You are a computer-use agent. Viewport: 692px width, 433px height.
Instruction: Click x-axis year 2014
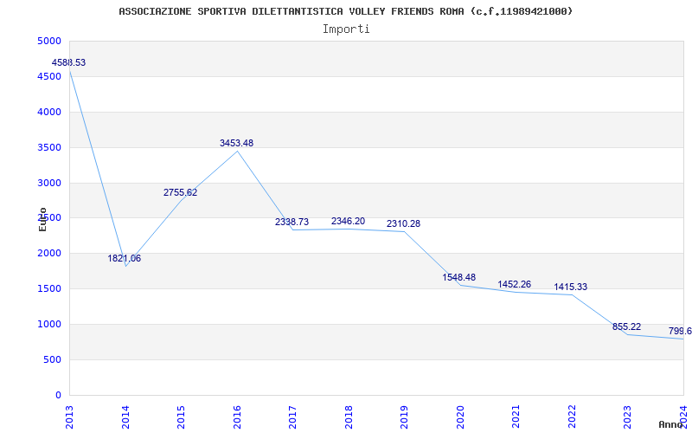tap(125, 417)
